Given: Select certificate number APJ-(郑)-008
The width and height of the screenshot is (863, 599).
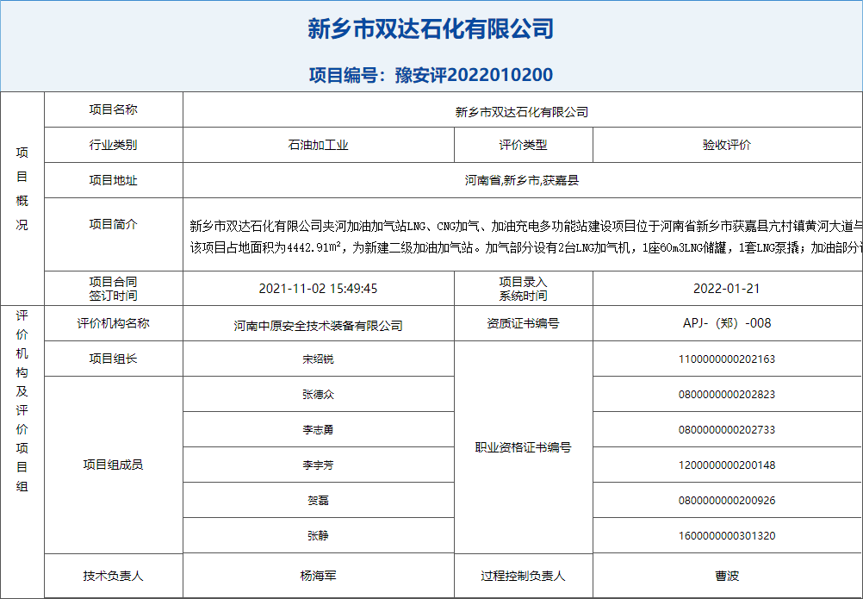Looking at the screenshot, I should (x=727, y=323).
